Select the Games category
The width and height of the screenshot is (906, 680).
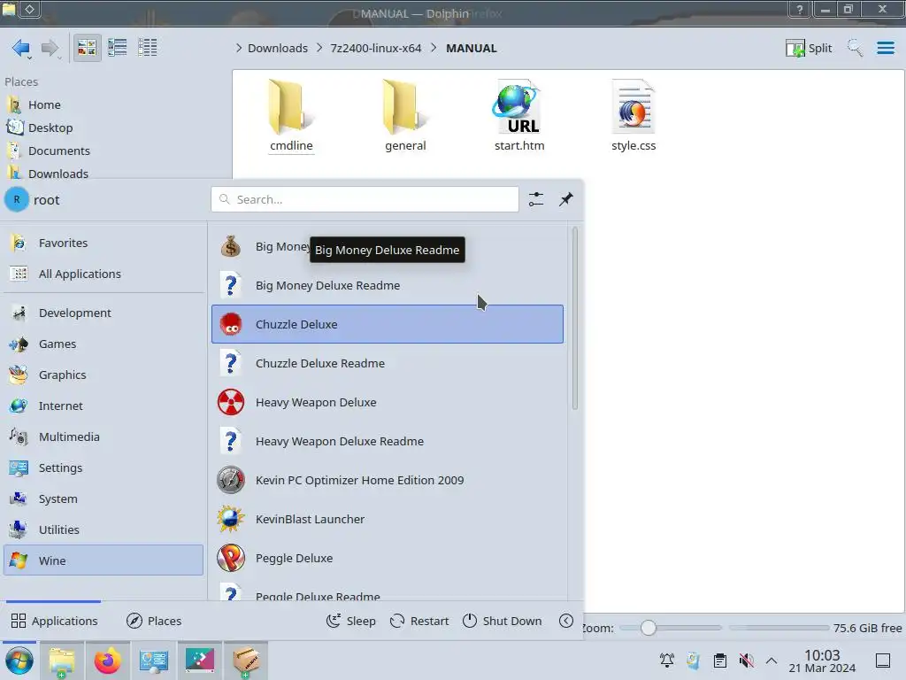tap(104, 344)
